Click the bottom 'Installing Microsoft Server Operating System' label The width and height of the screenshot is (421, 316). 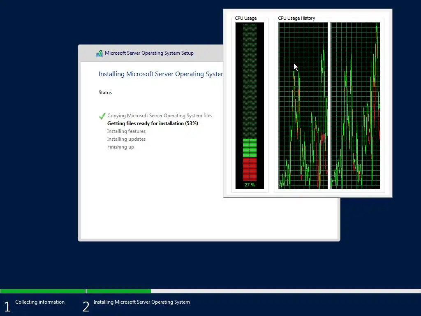pyautogui.click(x=141, y=302)
